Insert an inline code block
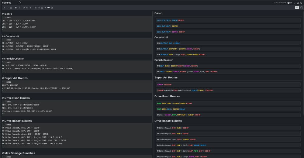The width and height of the screenshot is (304, 158). [27, 8]
